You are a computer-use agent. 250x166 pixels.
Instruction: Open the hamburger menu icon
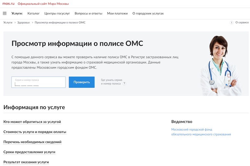5,13
